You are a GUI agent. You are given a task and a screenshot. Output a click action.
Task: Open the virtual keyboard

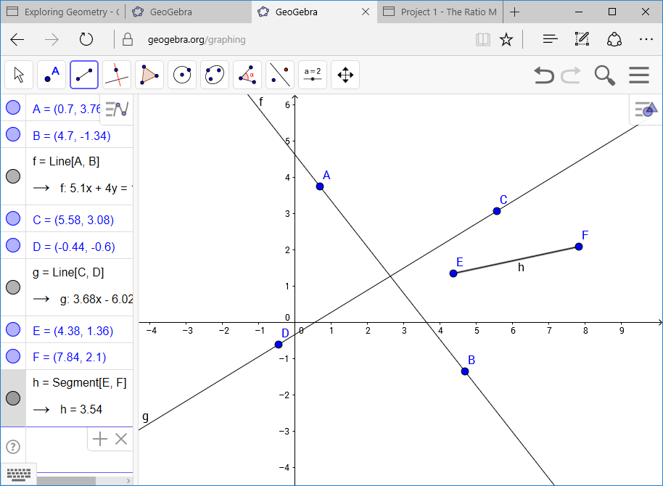(x=18, y=473)
